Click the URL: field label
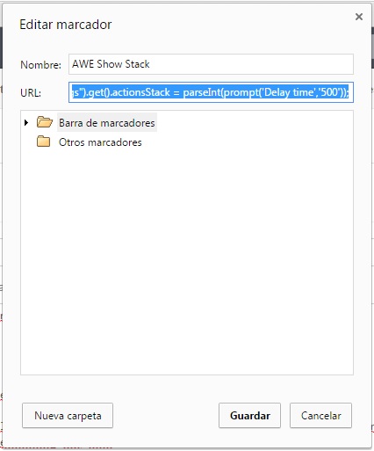Image resolution: width=374 pixels, height=451 pixels. coord(31,93)
